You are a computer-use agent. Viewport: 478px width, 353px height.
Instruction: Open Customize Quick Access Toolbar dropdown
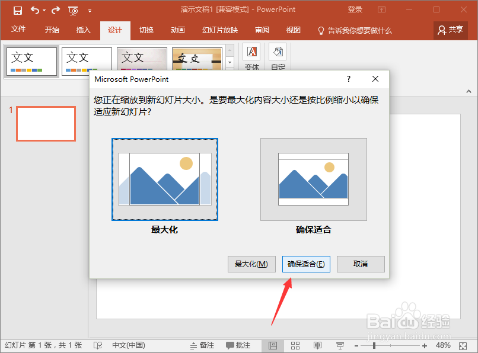click(90, 11)
